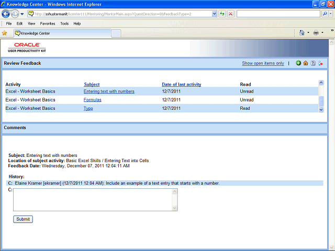Click the Feedback Date text line

point(69,166)
